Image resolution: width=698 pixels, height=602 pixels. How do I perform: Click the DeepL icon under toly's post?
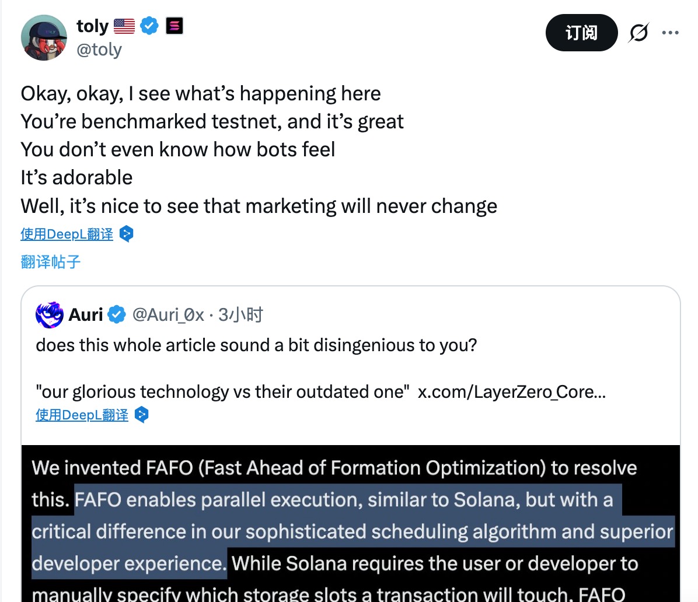[127, 235]
